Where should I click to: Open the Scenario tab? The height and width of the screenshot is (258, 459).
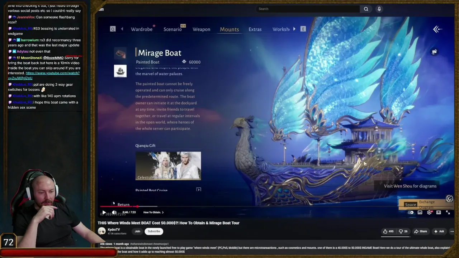(172, 29)
